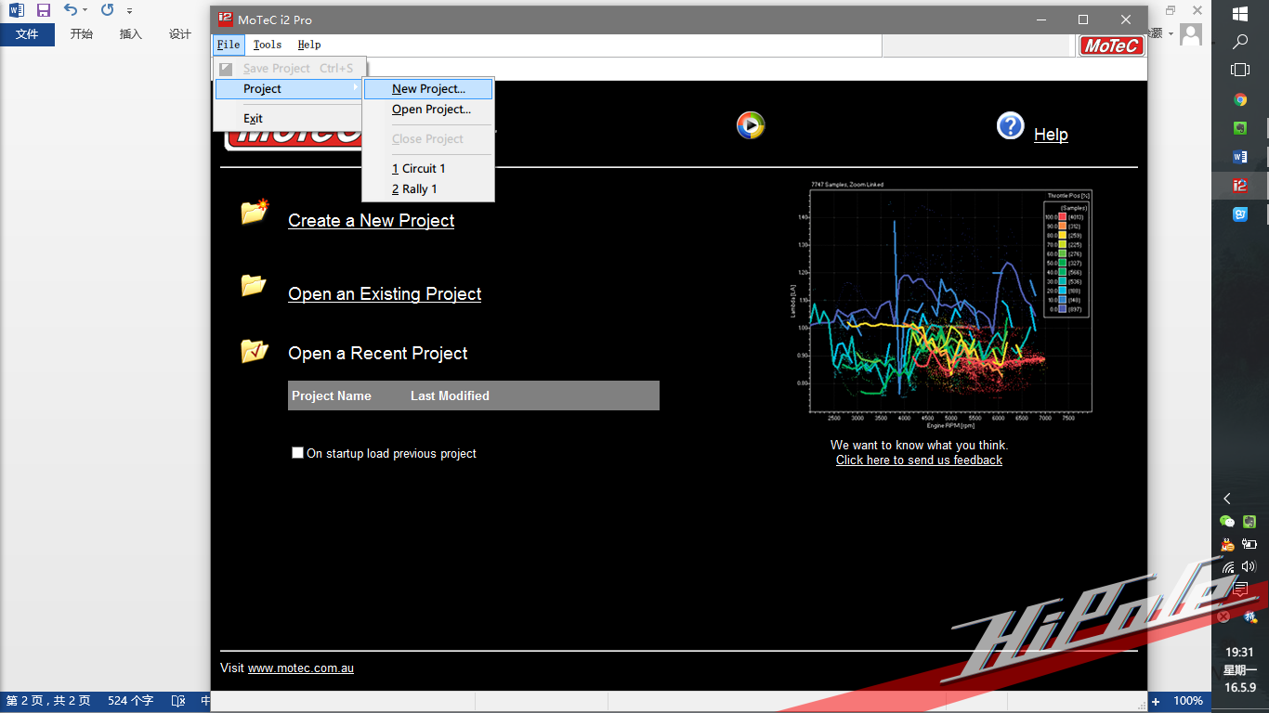Click the 100% zoom level in Word
Image resolution: width=1269 pixels, height=713 pixels.
point(1188,701)
